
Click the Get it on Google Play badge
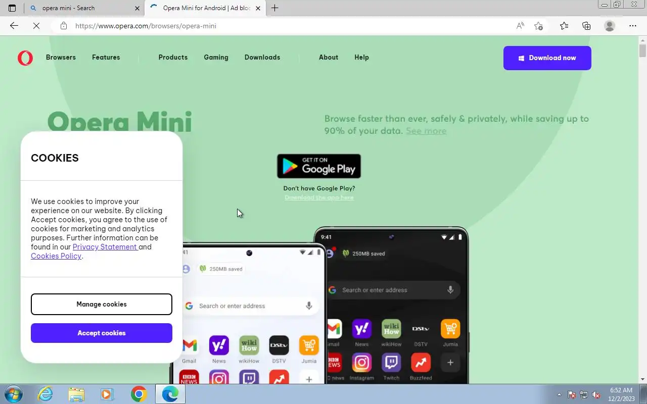point(319,166)
